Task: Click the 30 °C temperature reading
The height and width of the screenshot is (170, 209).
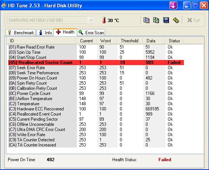Action: pos(113,21)
